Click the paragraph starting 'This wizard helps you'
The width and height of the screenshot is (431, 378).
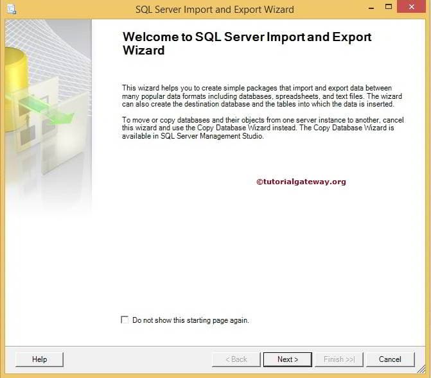[262, 96]
